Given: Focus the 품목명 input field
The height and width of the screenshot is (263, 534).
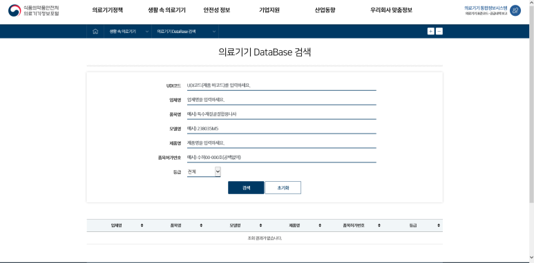Looking at the screenshot, I should point(282,114).
